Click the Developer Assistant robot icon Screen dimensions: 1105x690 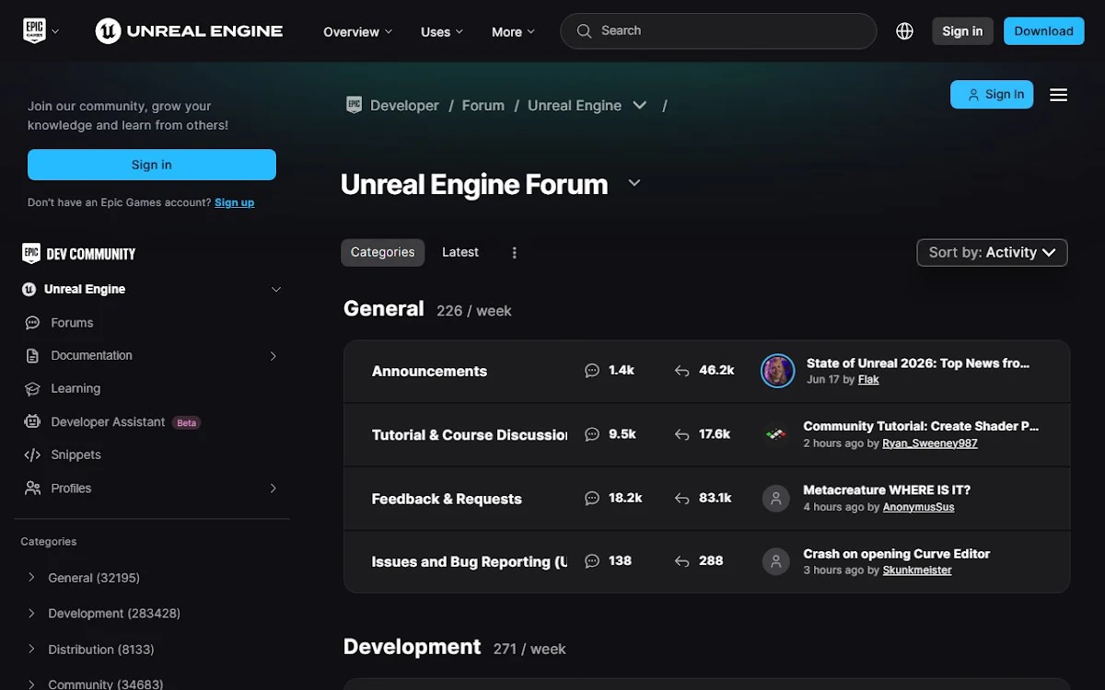[32, 422]
